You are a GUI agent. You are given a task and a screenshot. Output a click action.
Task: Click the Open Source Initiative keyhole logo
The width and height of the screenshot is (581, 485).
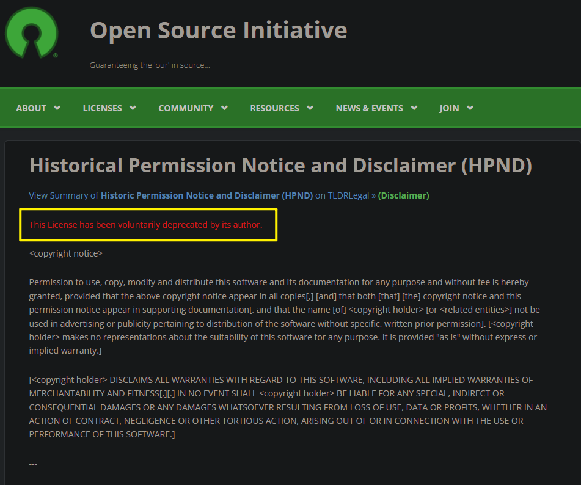(x=31, y=33)
